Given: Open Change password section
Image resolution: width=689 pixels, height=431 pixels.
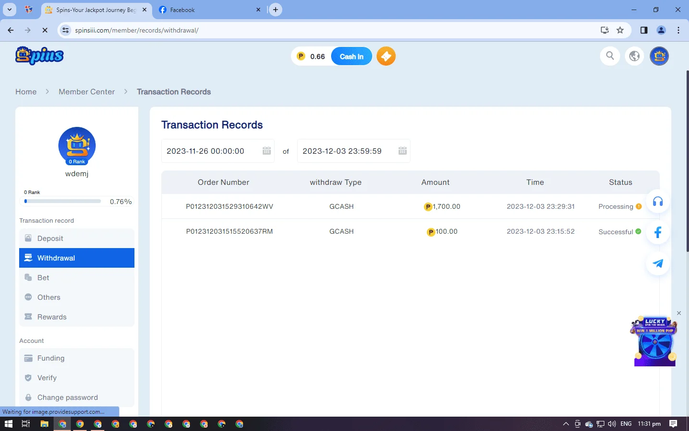Looking at the screenshot, I should pyautogui.click(x=77, y=397).
